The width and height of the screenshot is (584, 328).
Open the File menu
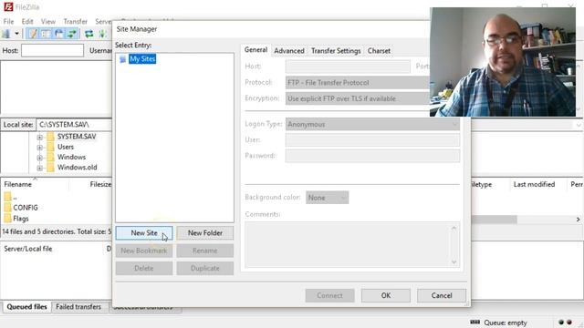click(8, 22)
